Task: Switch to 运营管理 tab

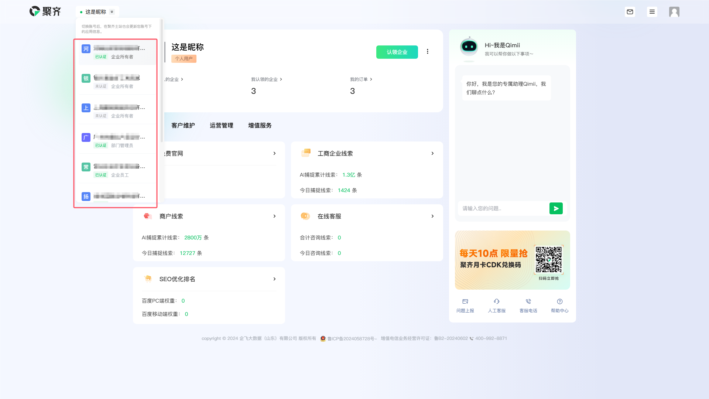Action: [x=222, y=126]
